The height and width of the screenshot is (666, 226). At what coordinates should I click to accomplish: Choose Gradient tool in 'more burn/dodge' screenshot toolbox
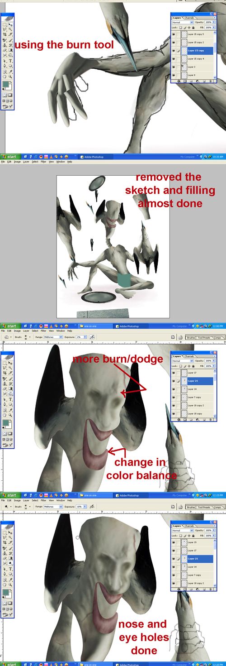coord(10,388)
